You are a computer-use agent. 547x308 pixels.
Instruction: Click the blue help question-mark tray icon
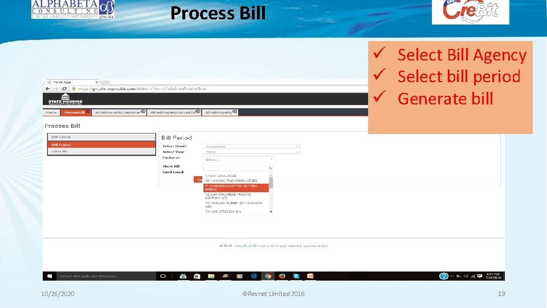click(443, 276)
